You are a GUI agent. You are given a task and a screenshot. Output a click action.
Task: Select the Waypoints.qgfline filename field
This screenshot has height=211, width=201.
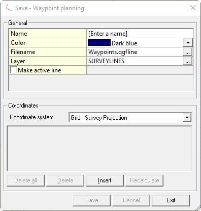[x=135, y=52]
